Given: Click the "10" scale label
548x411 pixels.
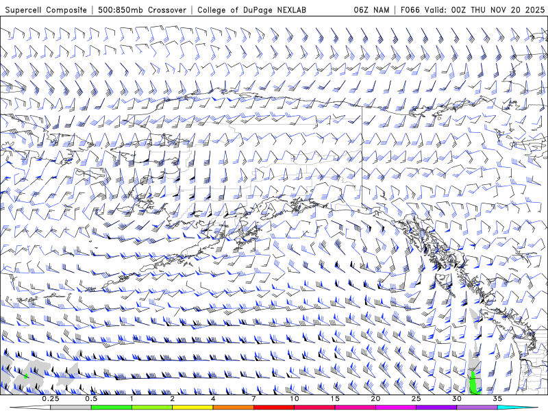Looking at the screenshot, I should (295, 399).
